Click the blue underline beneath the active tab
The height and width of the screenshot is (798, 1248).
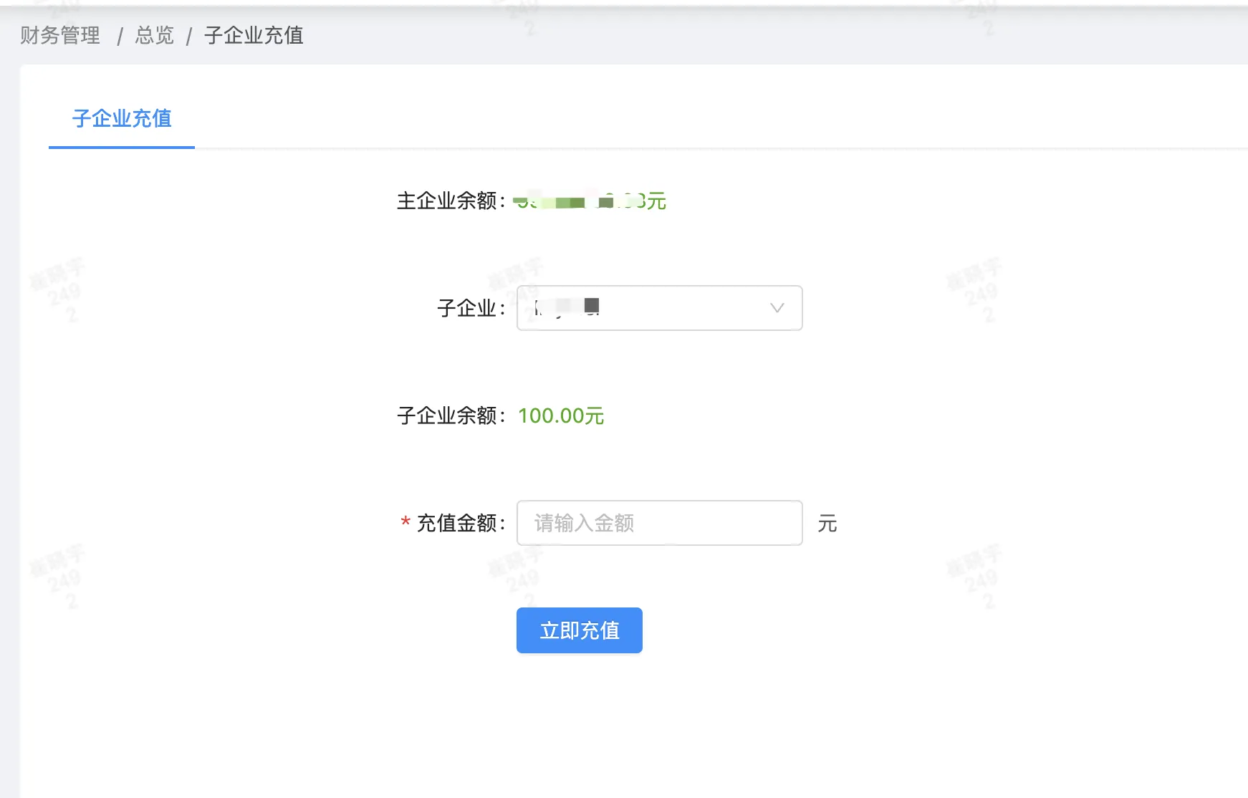[x=120, y=148]
